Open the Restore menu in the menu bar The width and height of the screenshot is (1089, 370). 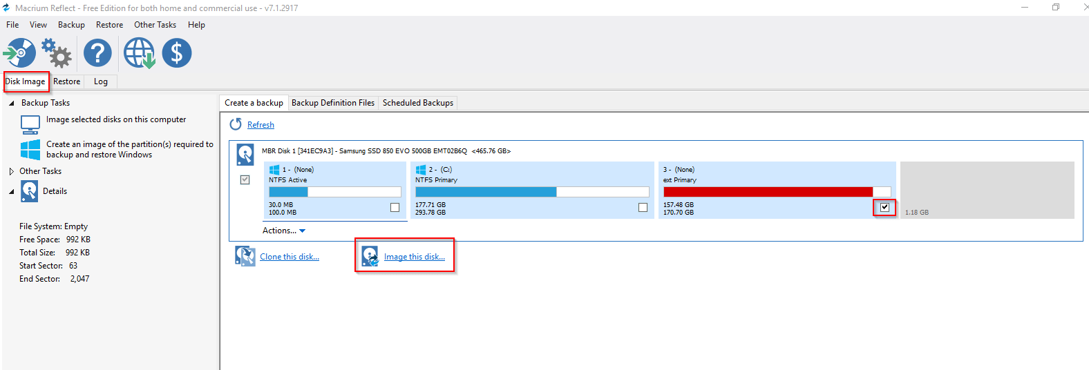[109, 25]
